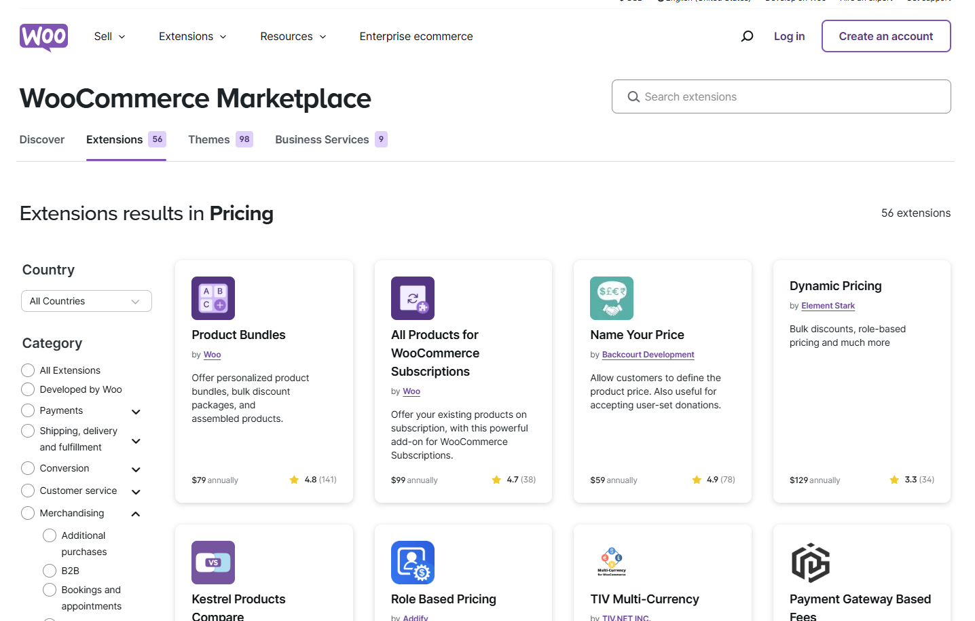Click the All Products for Subscriptions icon
Viewport: 975px width, 621px height.
(413, 298)
